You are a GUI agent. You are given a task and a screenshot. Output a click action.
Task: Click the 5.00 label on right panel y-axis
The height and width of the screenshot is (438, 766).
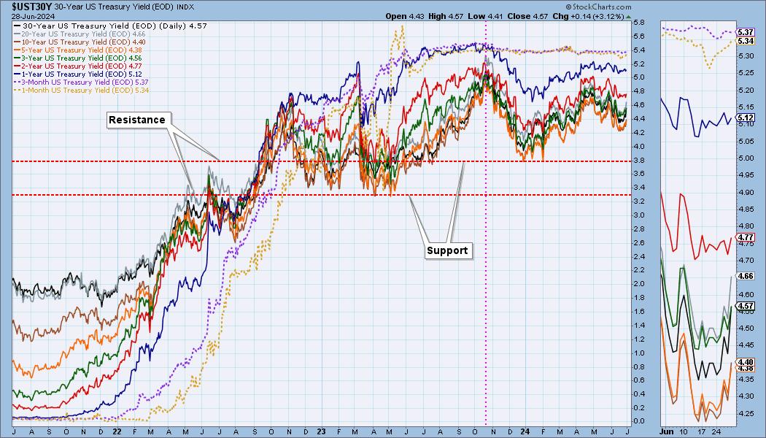[746, 158]
